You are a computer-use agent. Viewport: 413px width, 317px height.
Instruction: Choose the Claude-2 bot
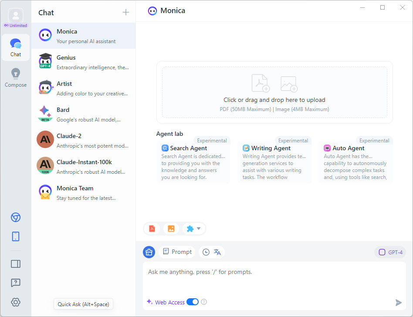(x=84, y=140)
